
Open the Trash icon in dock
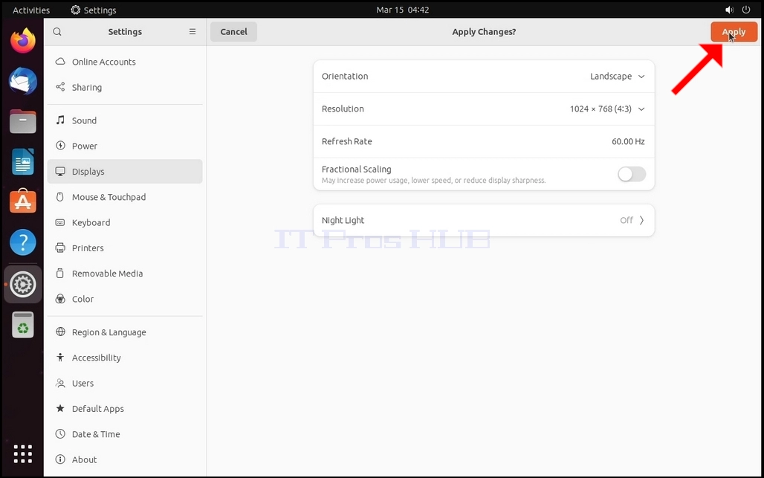[x=23, y=325]
